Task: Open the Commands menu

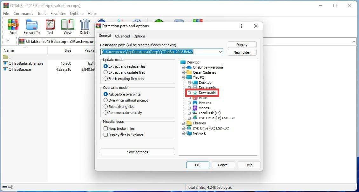Action: click(x=23, y=13)
